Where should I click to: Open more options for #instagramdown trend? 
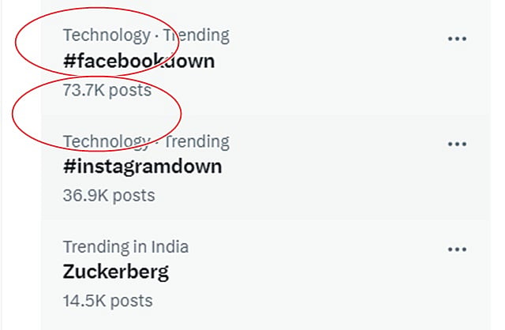pos(457,144)
